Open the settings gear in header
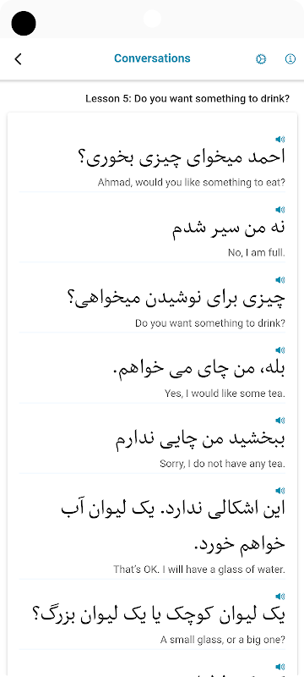304x677 pixels. pyautogui.click(x=261, y=59)
